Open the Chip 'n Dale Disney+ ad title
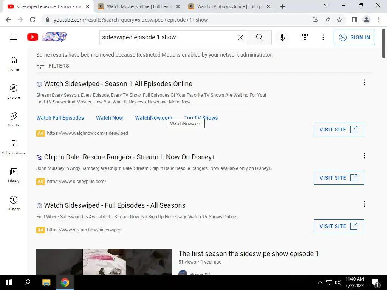 [x=130, y=157]
